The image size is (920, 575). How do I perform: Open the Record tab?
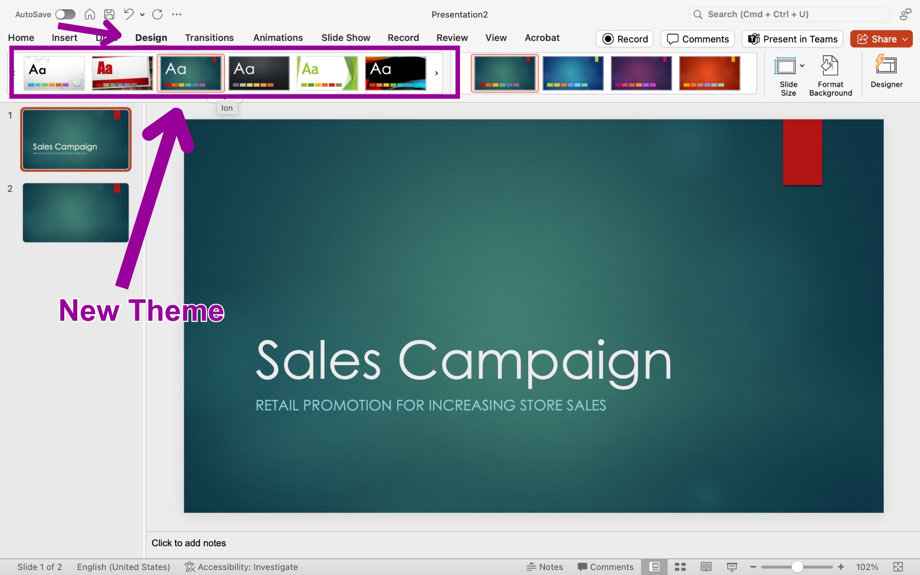pyautogui.click(x=403, y=38)
